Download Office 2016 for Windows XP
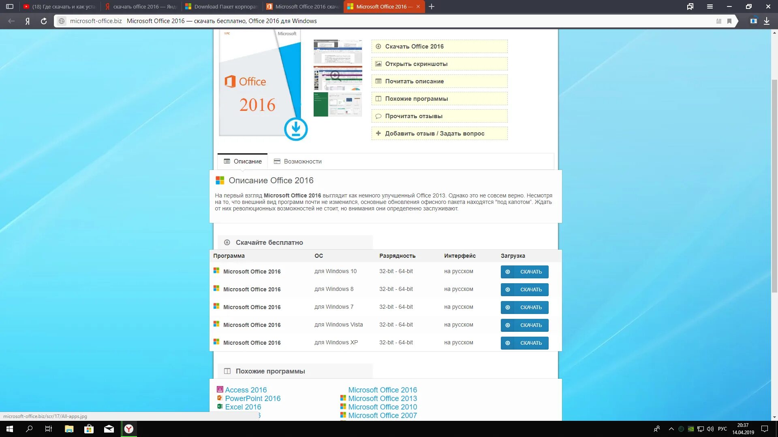Screen dimensions: 778x437 [x=524, y=343]
